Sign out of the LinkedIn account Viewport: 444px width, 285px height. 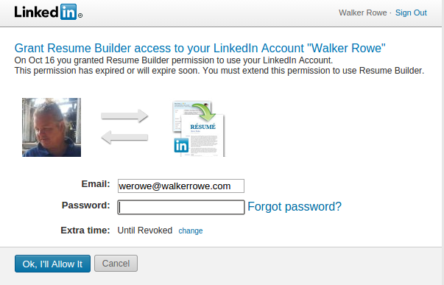(x=411, y=13)
